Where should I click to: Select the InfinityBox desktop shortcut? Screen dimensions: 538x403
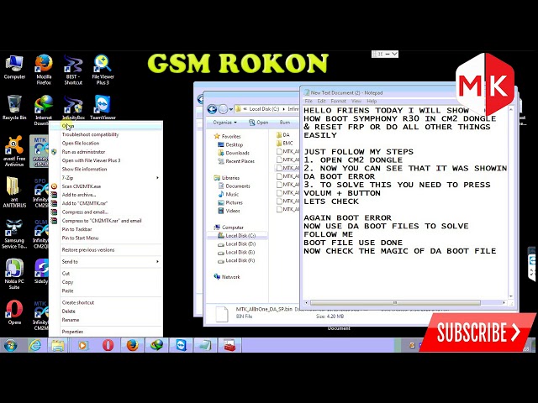click(73, 107)
